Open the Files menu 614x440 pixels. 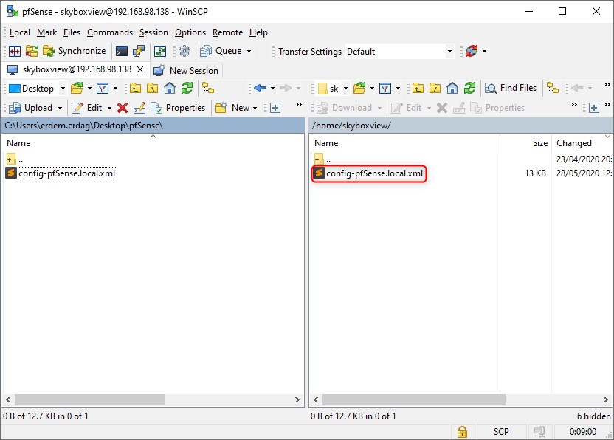72,32
